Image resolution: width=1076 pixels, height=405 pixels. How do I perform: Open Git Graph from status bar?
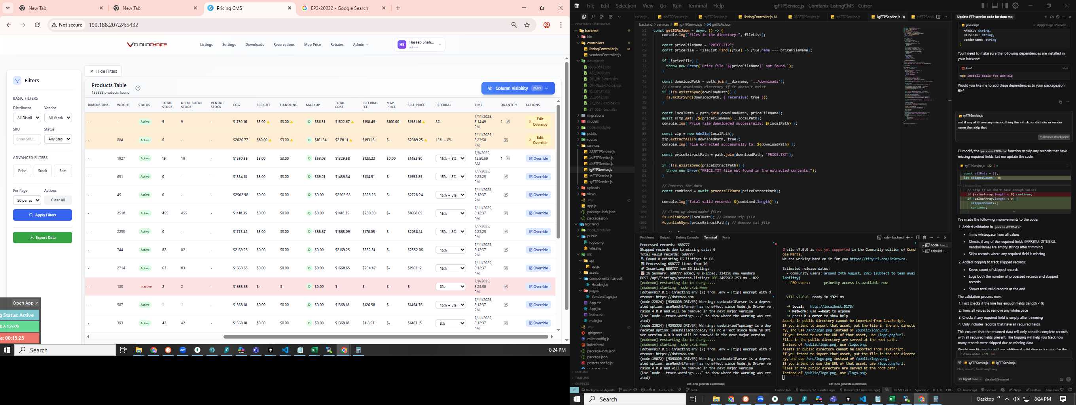point(666,390)
